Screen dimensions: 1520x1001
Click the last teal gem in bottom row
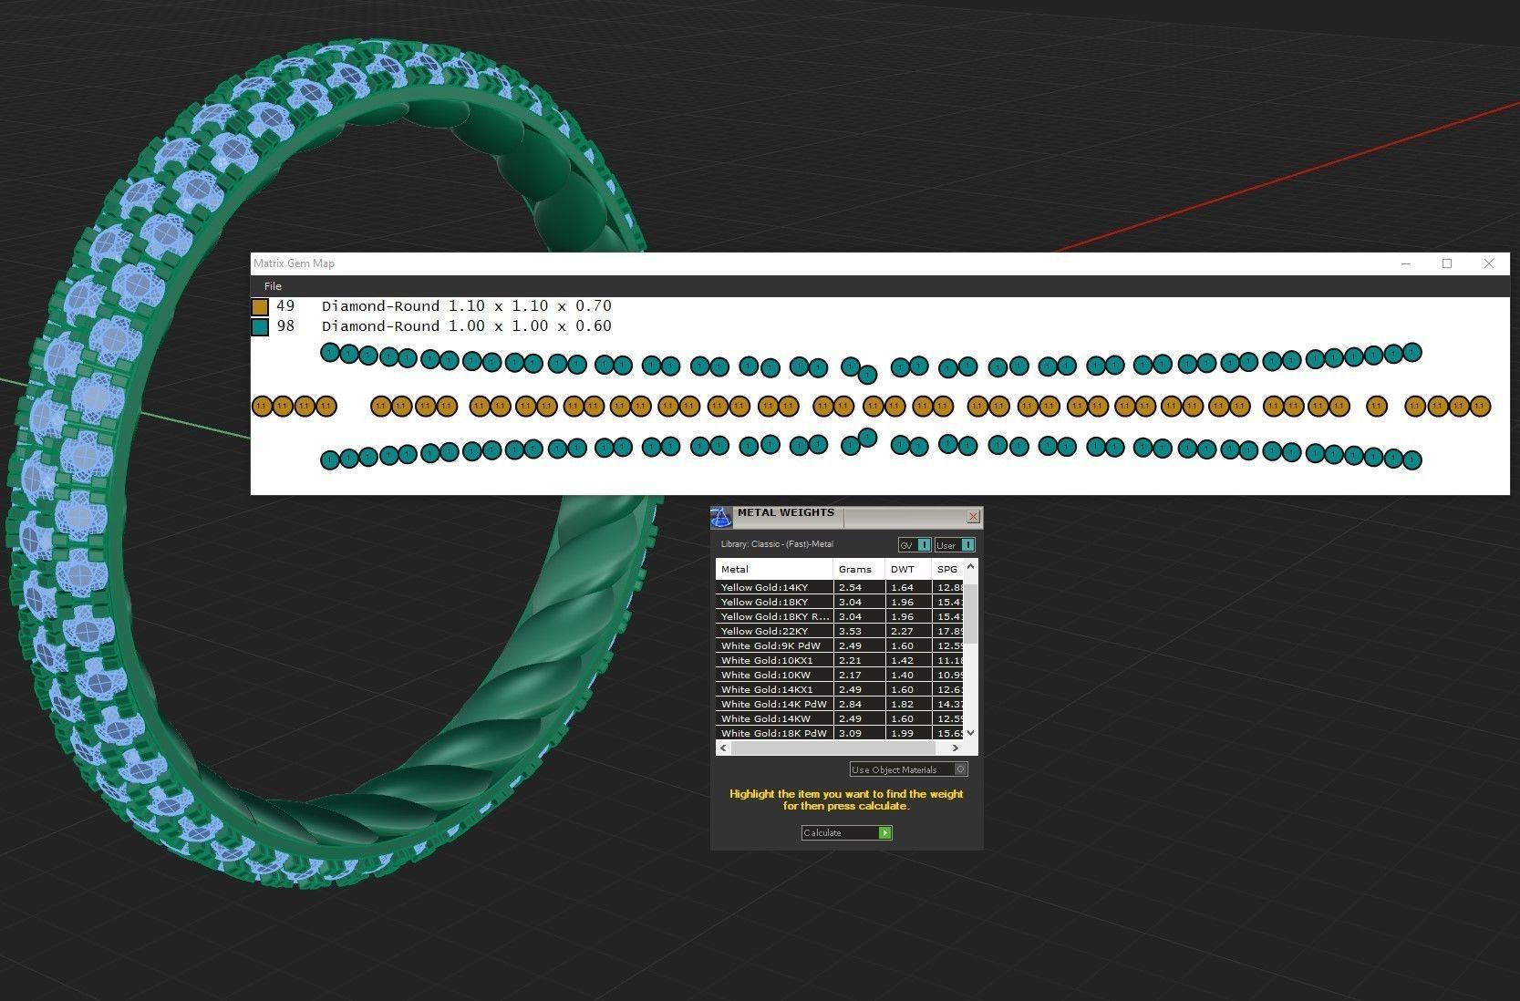tap(1412, 459)
